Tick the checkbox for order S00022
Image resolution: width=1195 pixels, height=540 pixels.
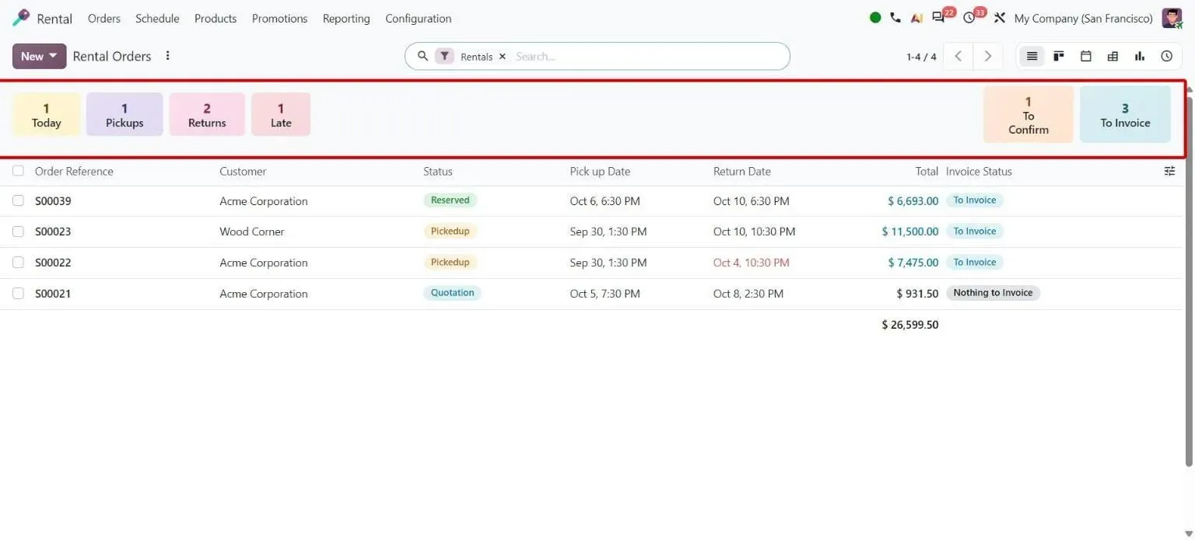[18, 263]
